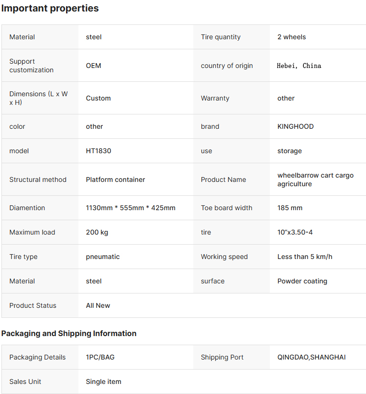Select the Platform container value

tap(116, 180)
